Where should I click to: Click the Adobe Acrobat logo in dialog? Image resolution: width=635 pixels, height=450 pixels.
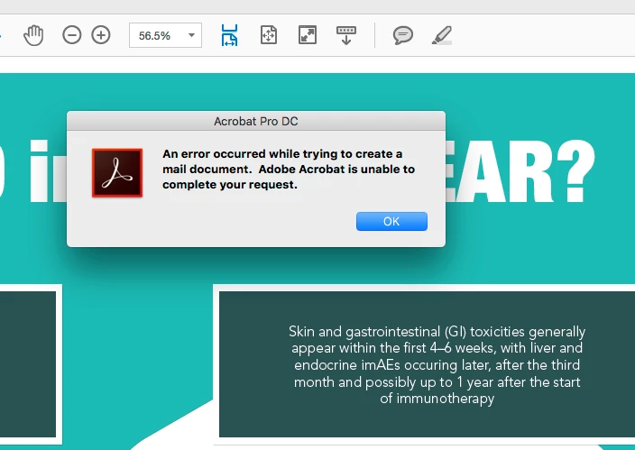[x=117, y=173]
